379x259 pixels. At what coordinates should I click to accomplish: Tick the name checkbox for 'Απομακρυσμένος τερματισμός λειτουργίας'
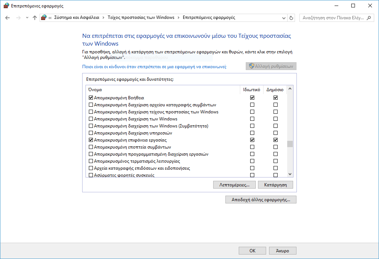(91, 161)
